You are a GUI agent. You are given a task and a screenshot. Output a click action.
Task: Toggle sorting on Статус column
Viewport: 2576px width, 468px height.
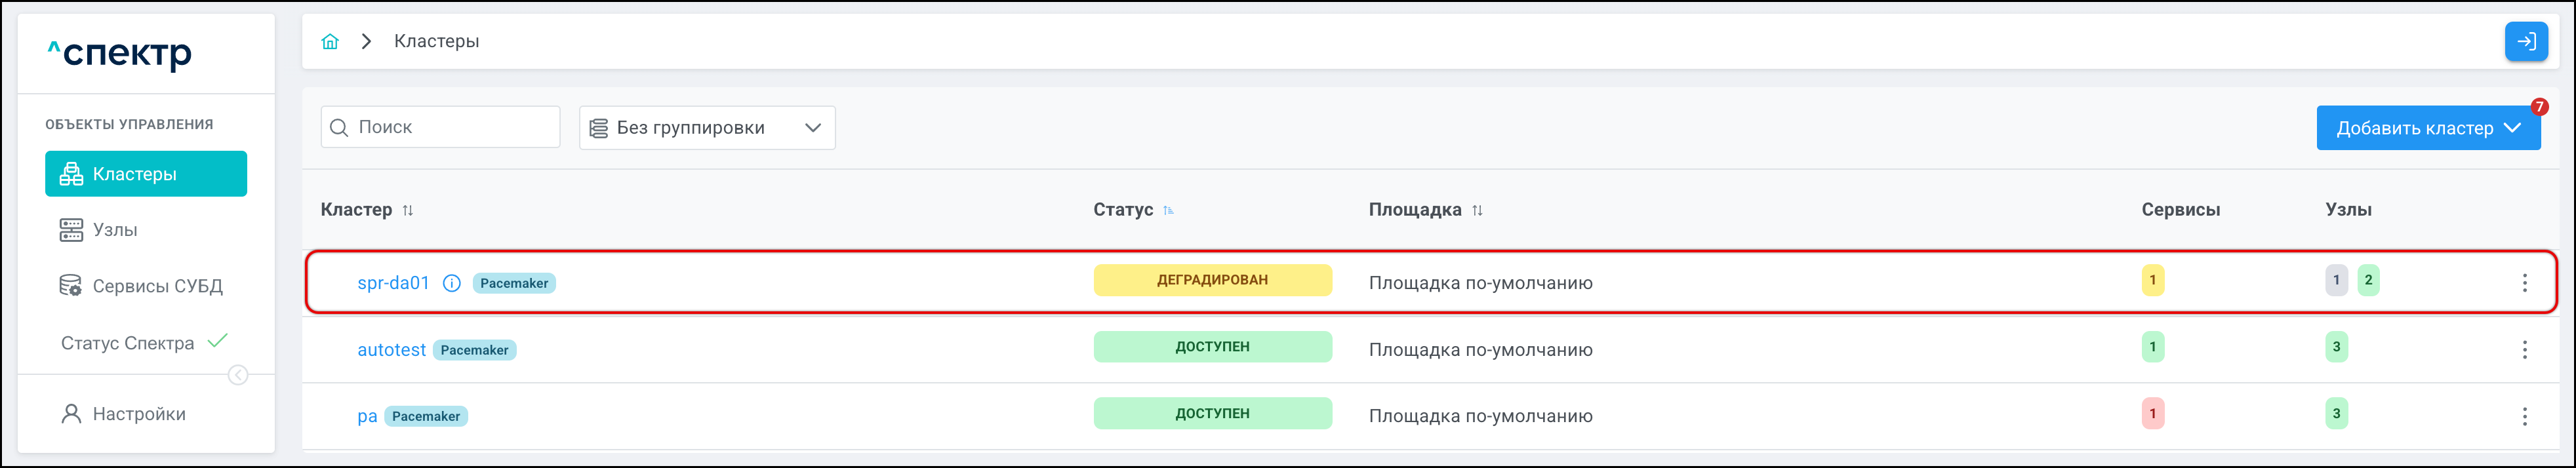coord(1168,210)
